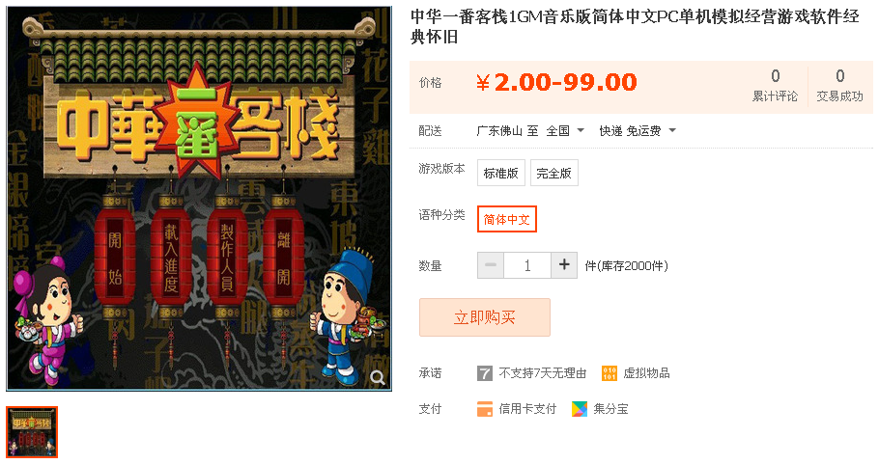Open the 交易成功 transactions count
The width and height of the screenshot is (879, 464).
click(839, 86)
